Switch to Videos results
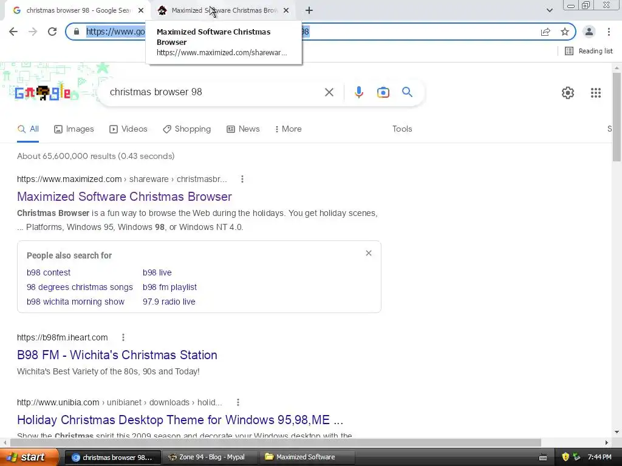 point(128,129)
